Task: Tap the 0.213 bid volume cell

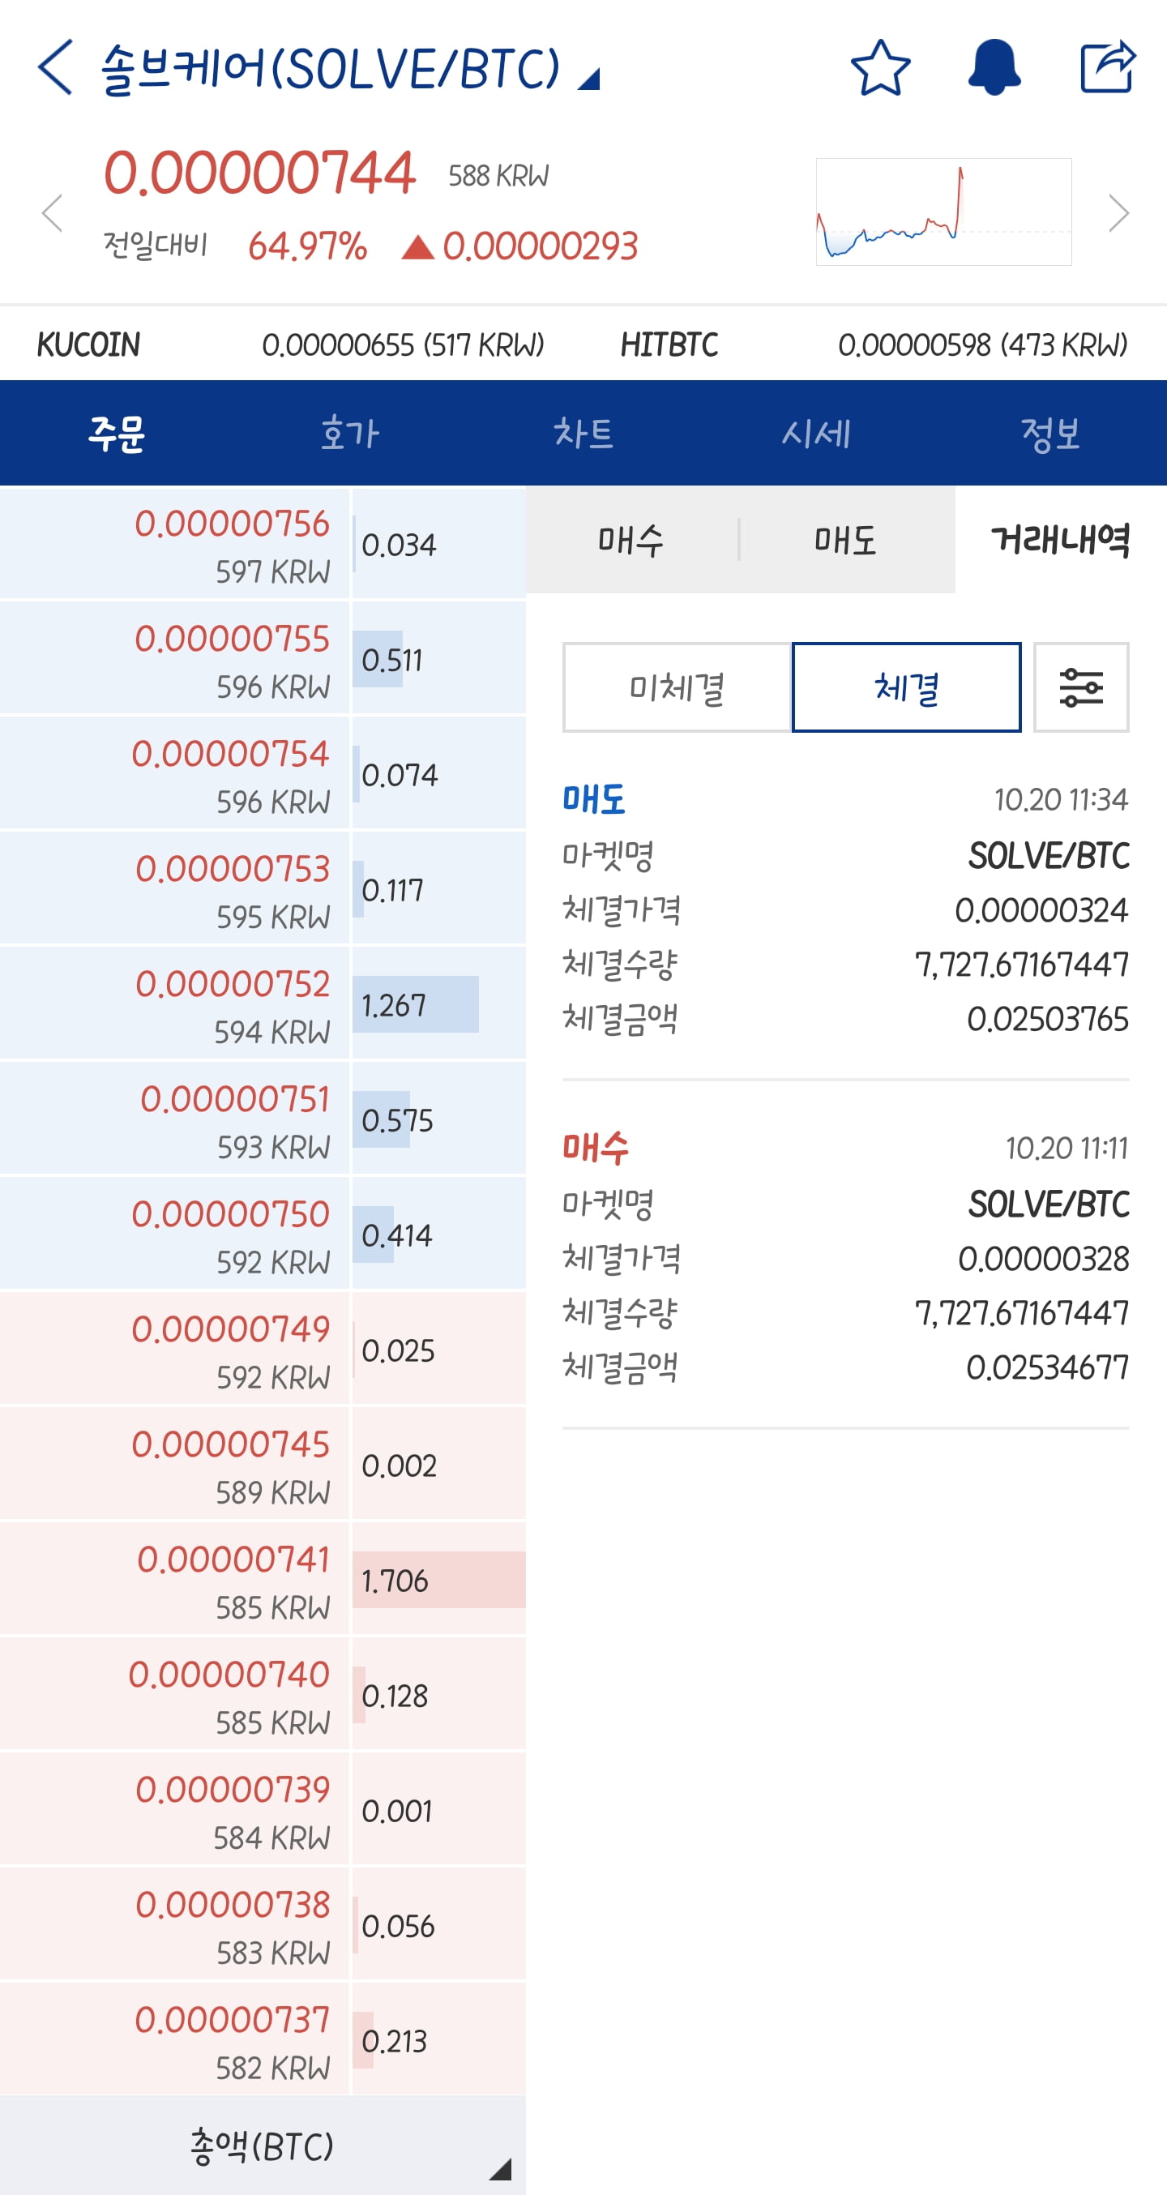Action: click(438, 2040)
